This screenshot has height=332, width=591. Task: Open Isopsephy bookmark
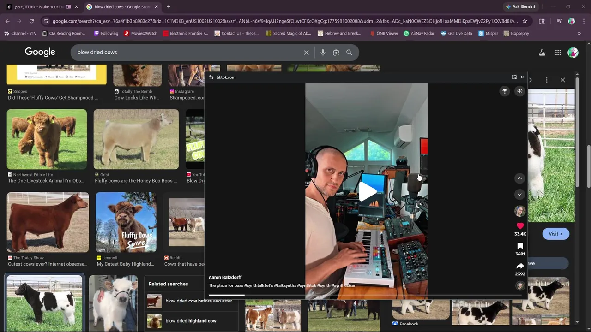click(516, 34)
